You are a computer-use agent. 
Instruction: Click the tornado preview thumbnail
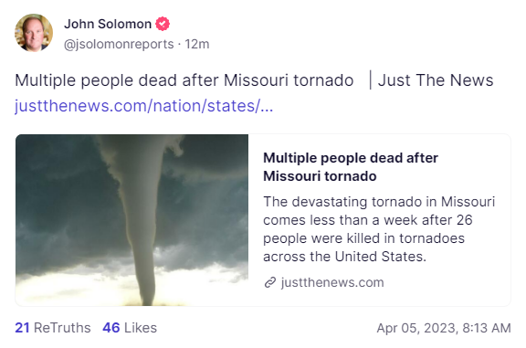(131, 220)
